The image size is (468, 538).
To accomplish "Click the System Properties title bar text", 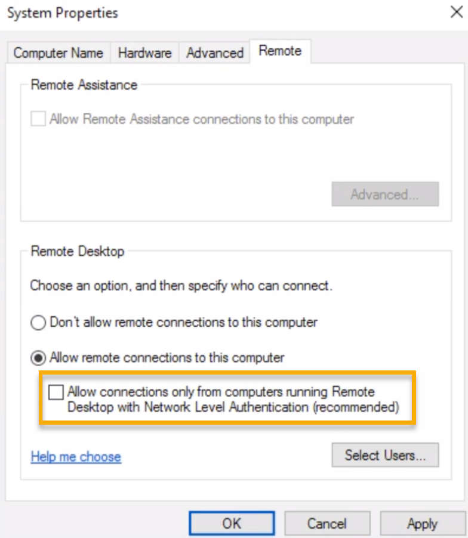I will click(x=63, y=13).
